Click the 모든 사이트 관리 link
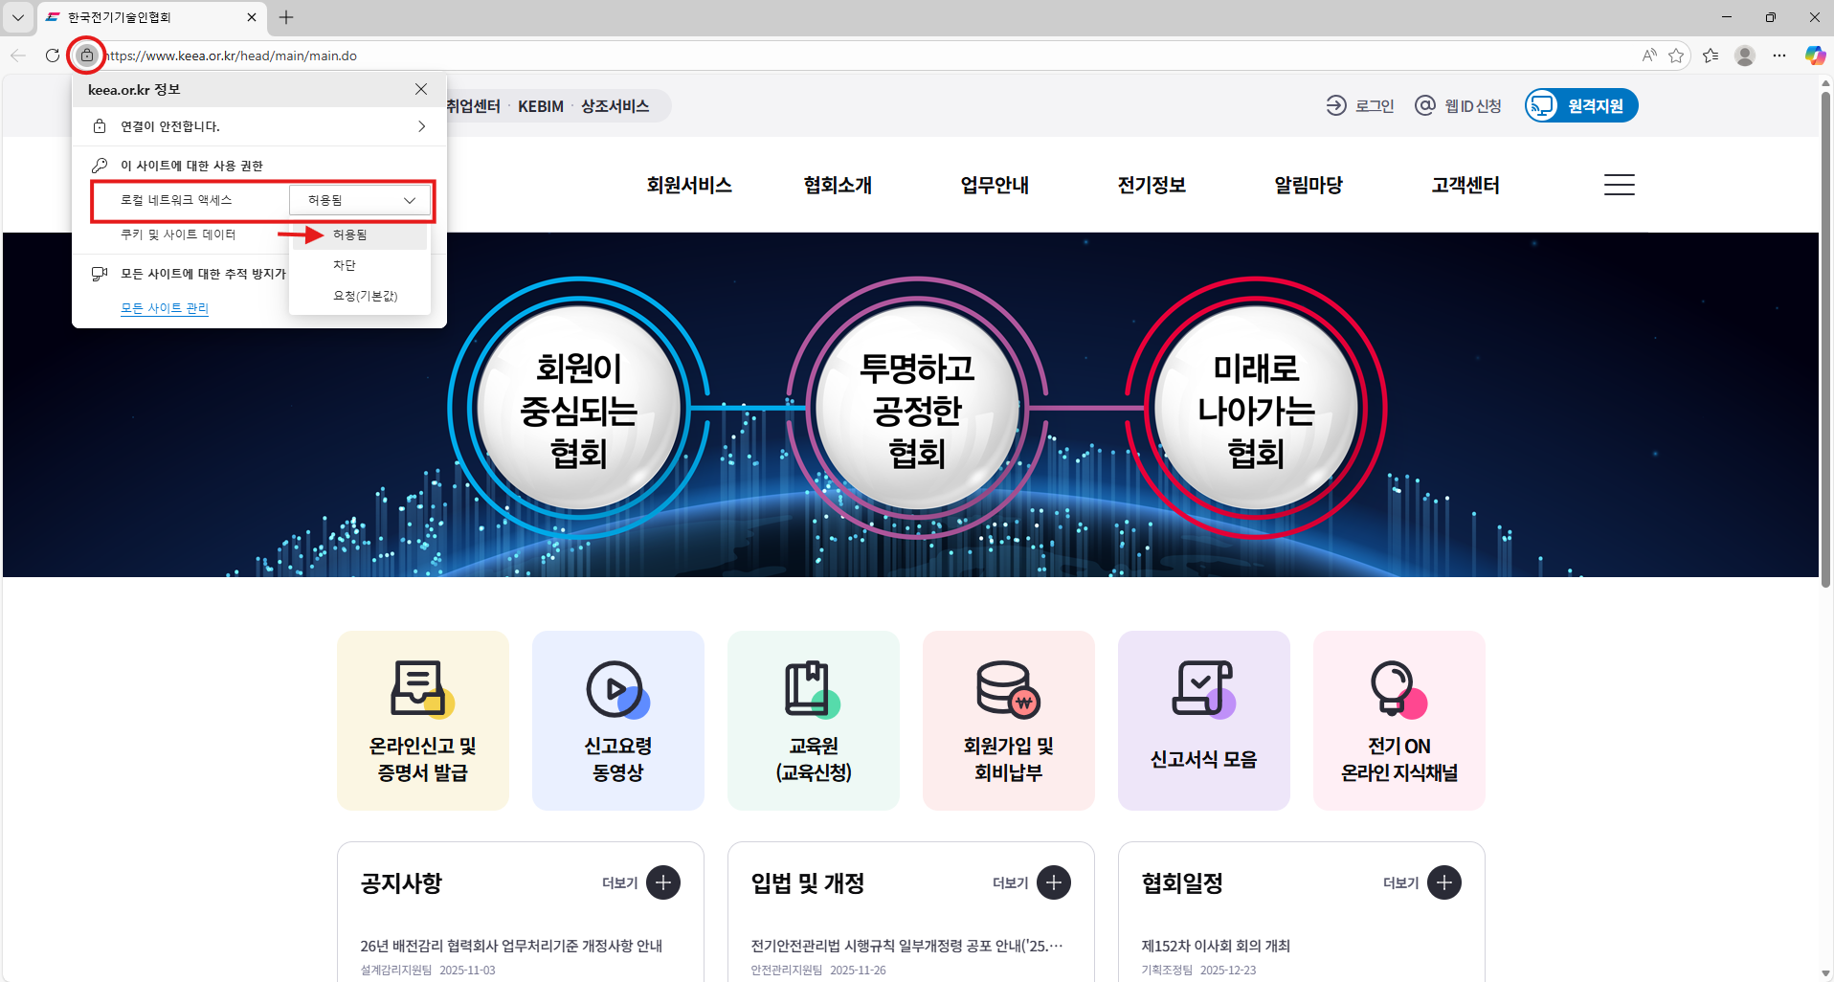 pos(164,308)
